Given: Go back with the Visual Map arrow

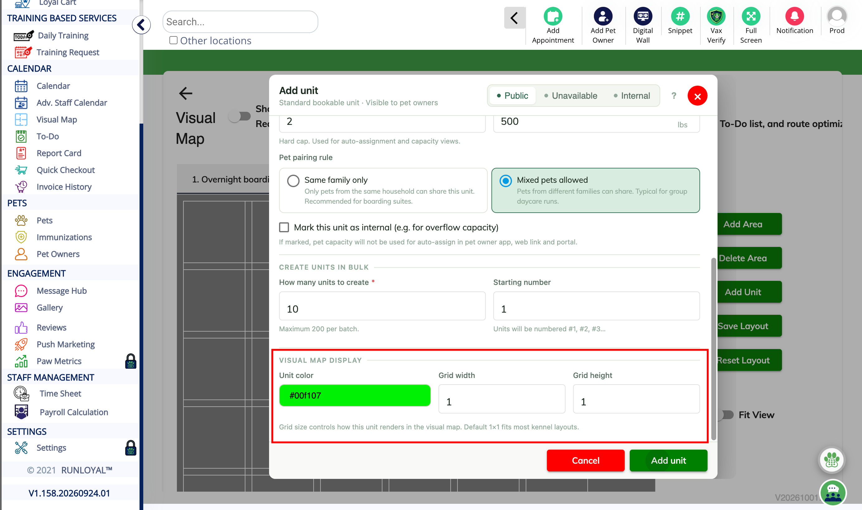Looking at the screenshot, I should tap(186, 93).
